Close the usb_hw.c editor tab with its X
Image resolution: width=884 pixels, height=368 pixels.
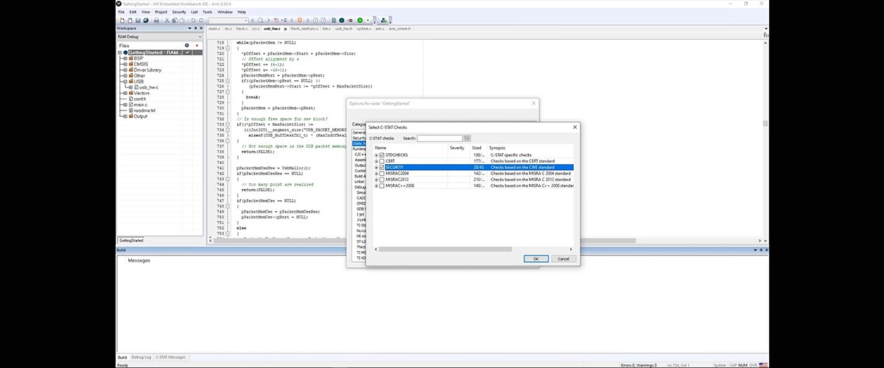coord(285,29)
